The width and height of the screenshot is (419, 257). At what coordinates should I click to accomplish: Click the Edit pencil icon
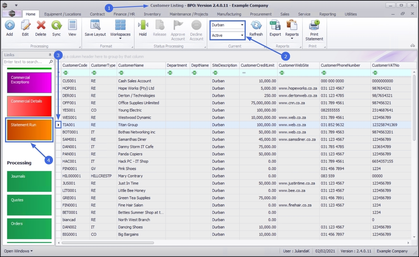click(25, 25)
